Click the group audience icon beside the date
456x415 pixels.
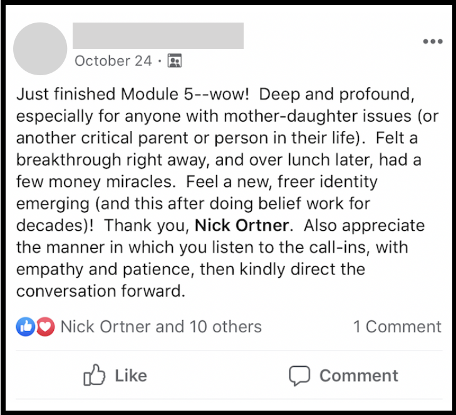pyautogui.click(x=175, y=61)
